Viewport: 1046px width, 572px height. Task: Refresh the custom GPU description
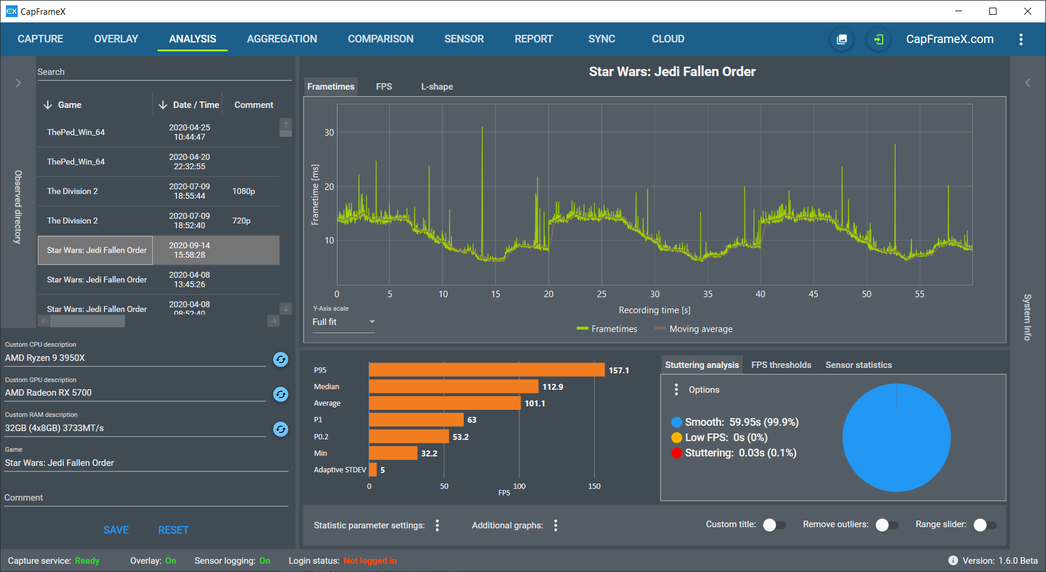[x=281, y=394]
